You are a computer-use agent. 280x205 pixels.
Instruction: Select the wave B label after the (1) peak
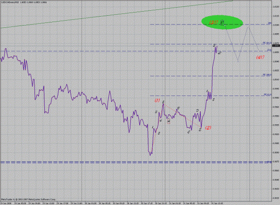pos(178,108)
